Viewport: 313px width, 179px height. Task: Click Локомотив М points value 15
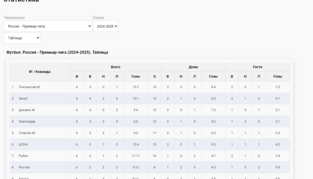point(154,87)
